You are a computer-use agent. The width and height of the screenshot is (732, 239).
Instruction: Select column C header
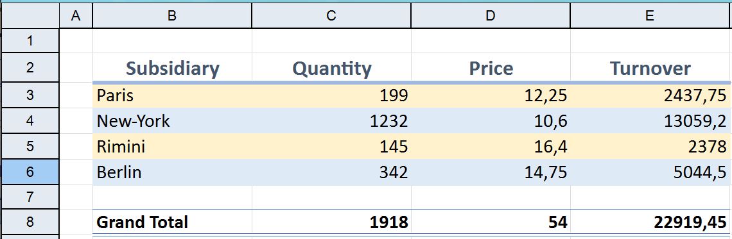pyautogui.click(x=331, y=16)
